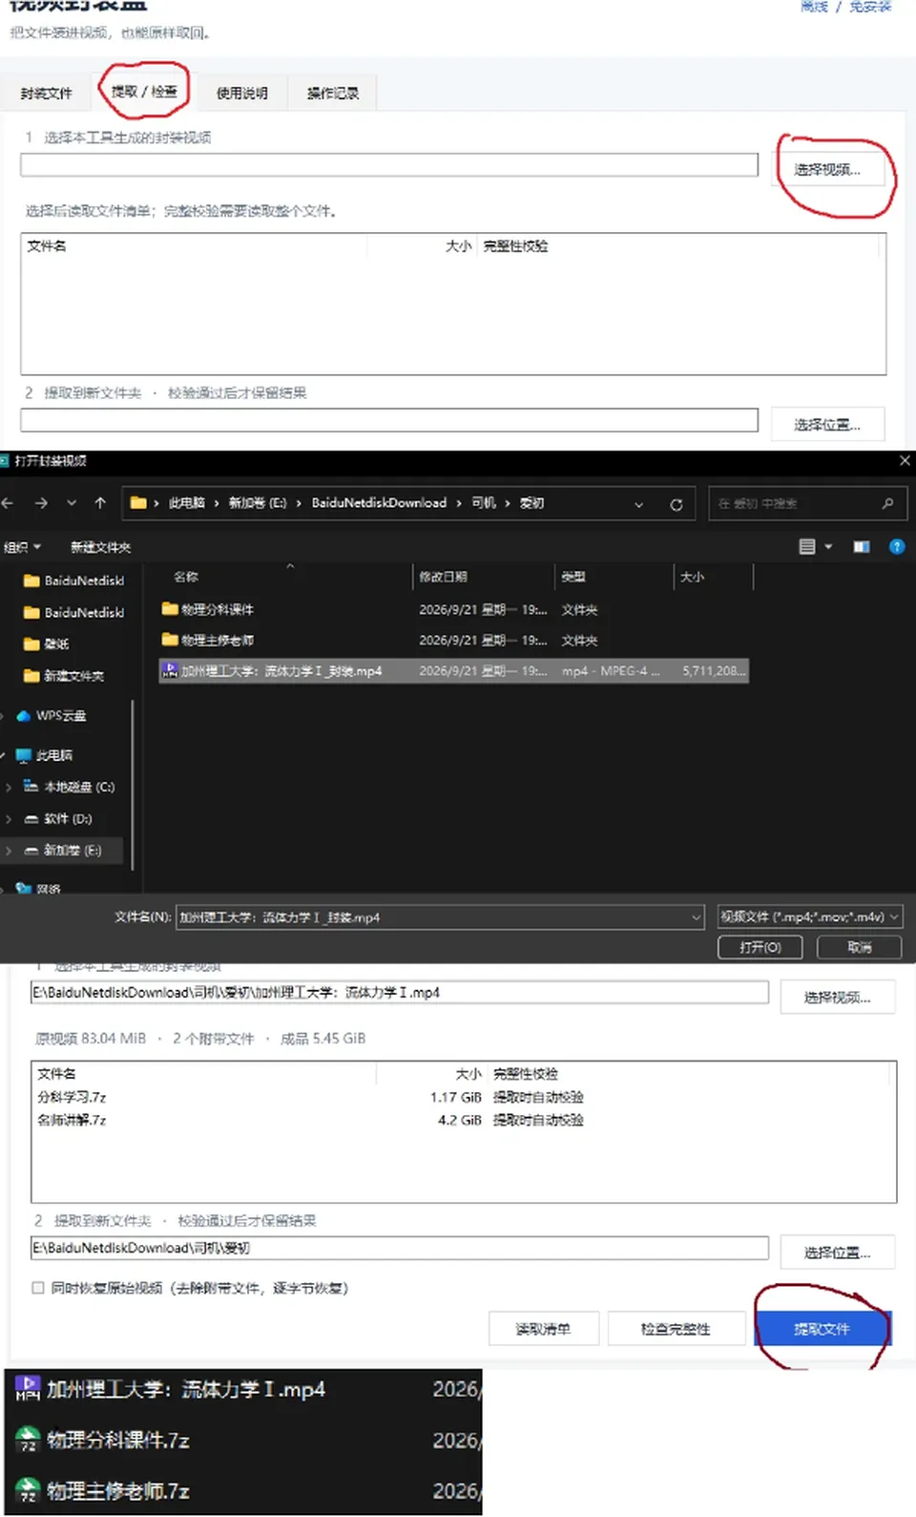Expand the 文件名 combo box arrow
Viewport: 916px width, 1517px height.
pos(697,917)
